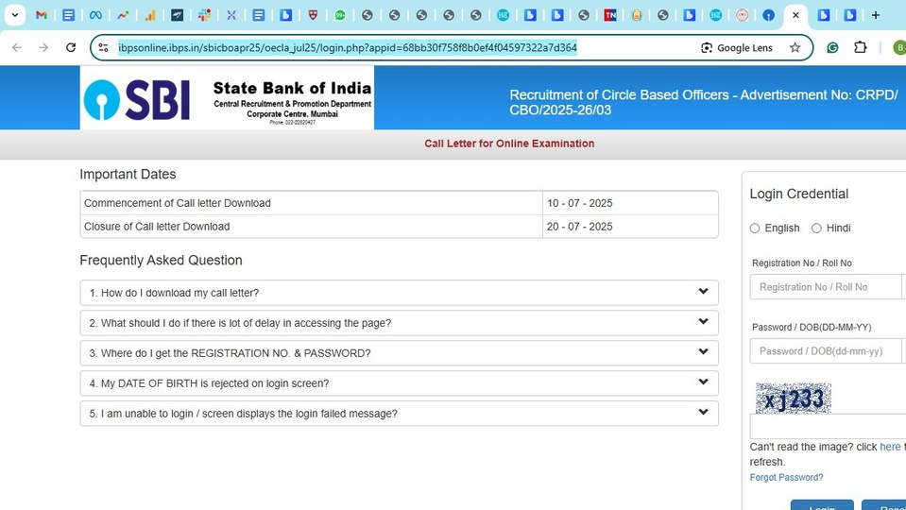Click the date "20 - 07 - 2025"
The image size is (906, 510).
(x=579, y=227)
